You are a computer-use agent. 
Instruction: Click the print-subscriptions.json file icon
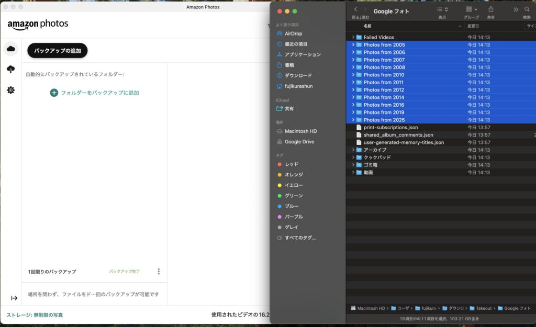coord(359,128)
